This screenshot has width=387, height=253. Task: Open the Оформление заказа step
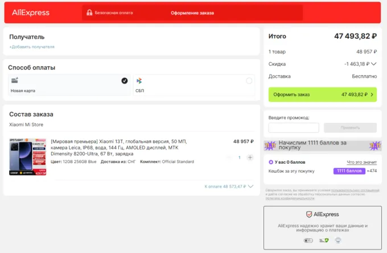(192, 13)
